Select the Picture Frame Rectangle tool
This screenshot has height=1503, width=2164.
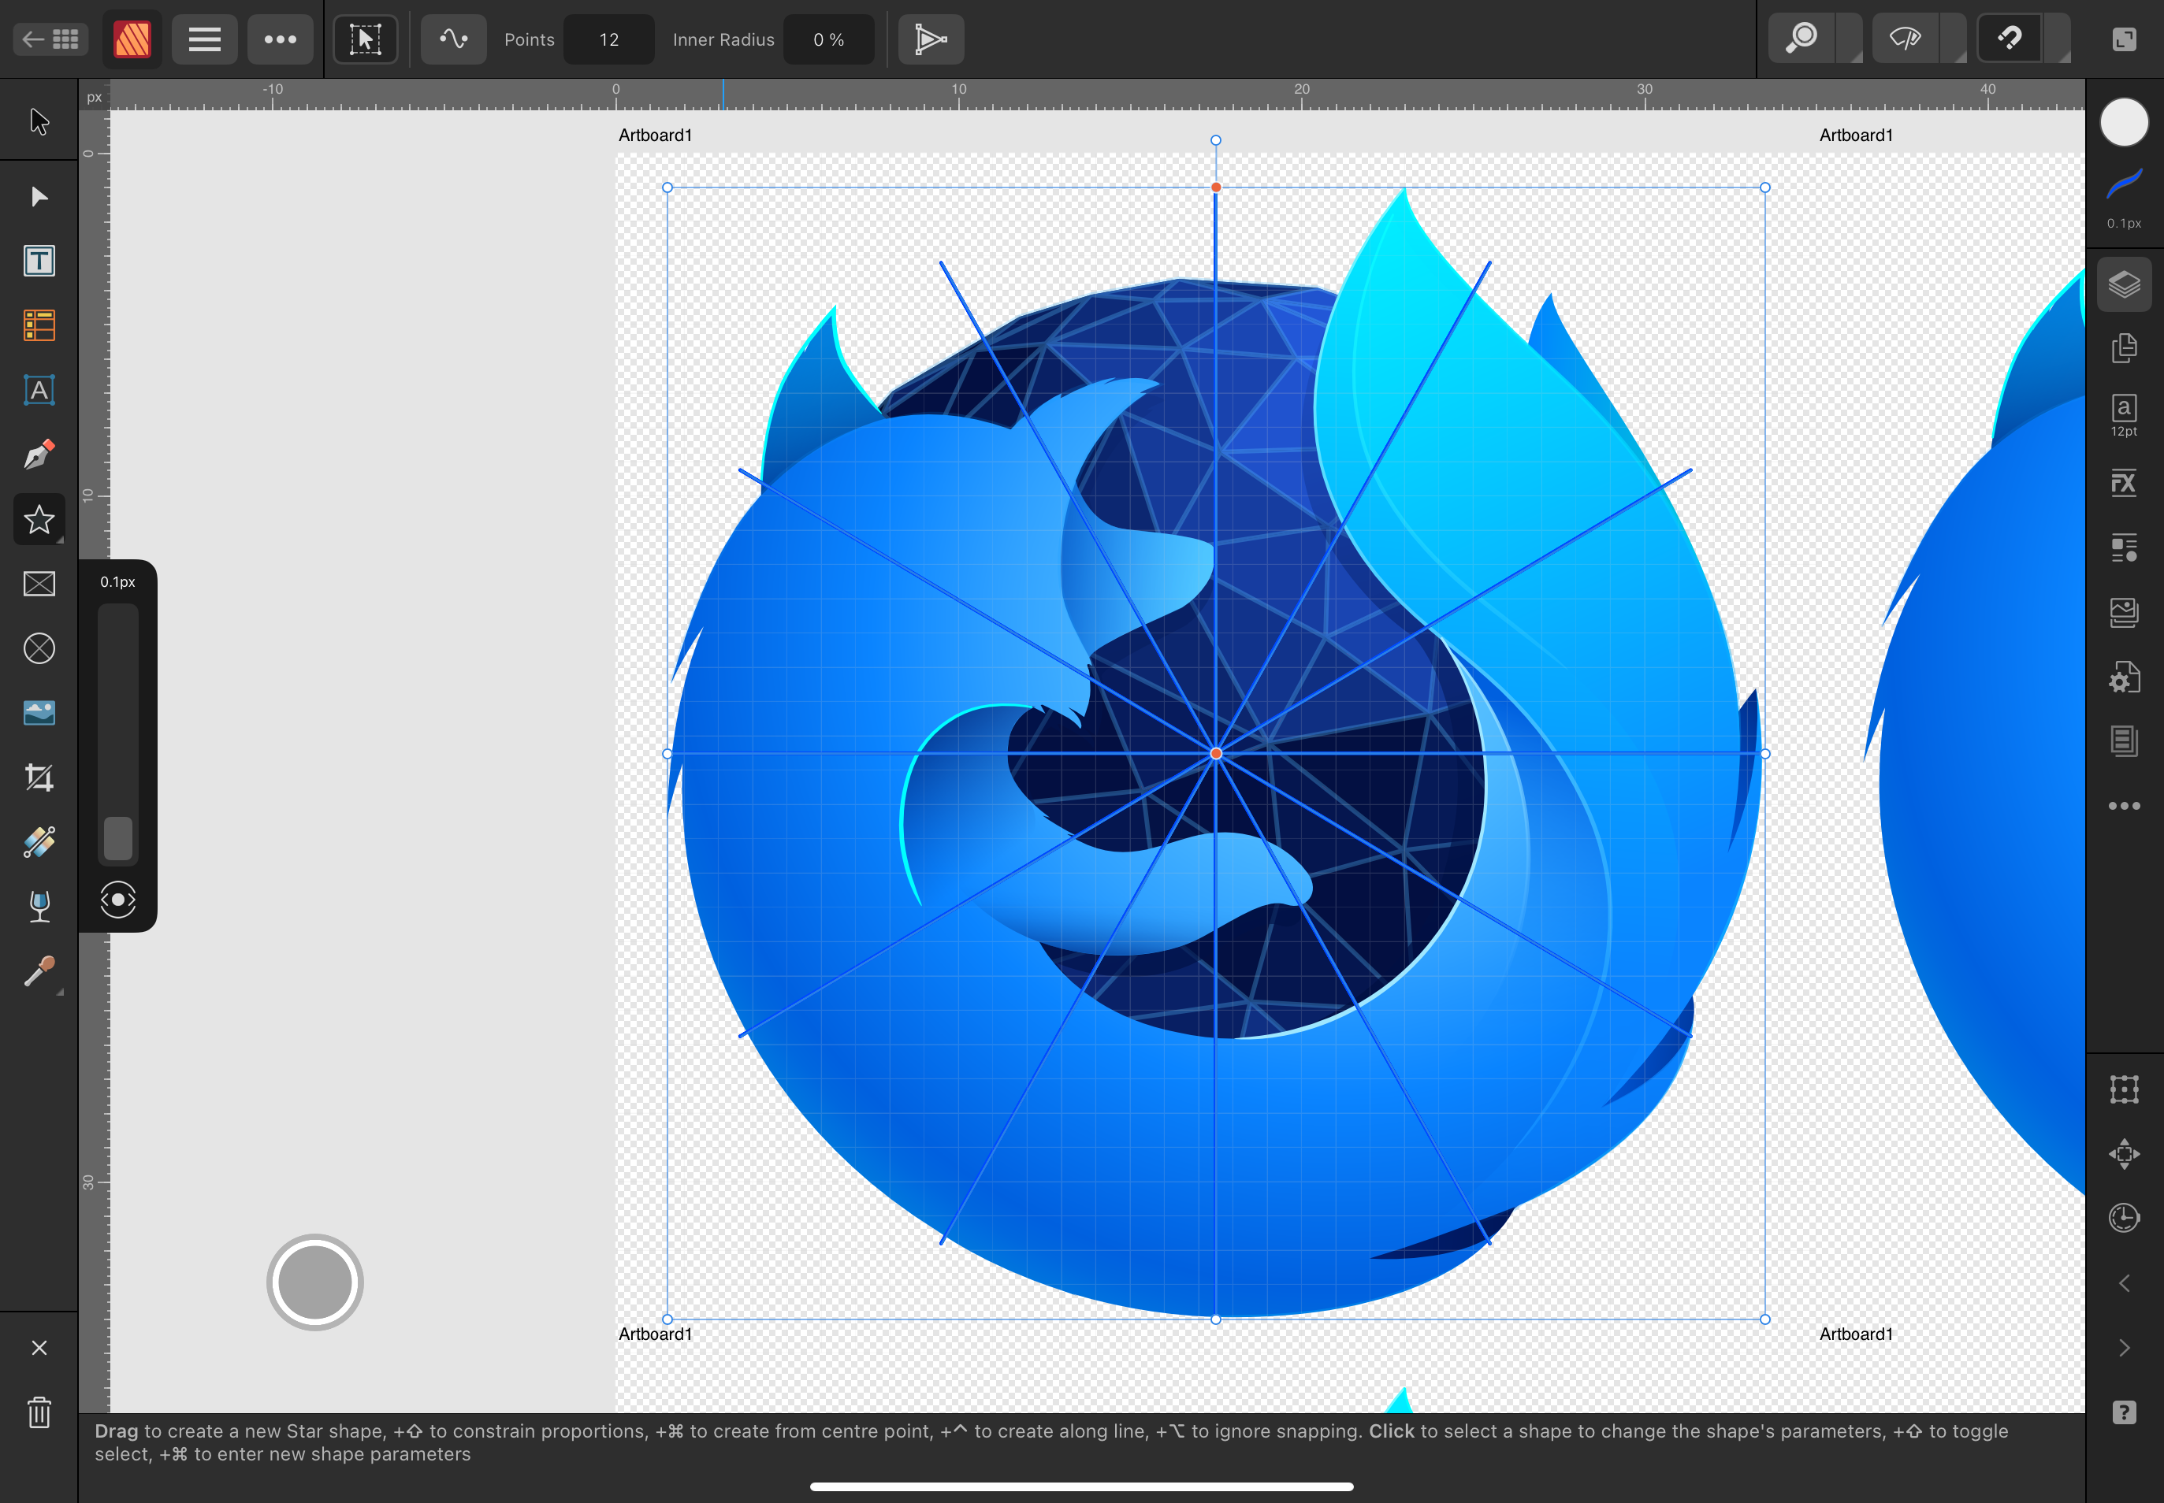coord(39,584)
